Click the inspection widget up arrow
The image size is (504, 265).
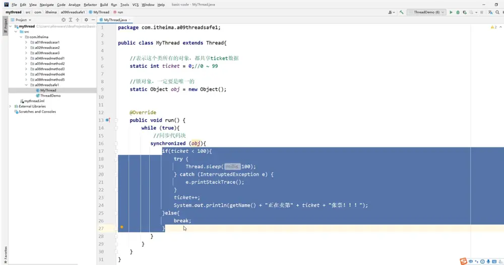(x=500, y=27)
